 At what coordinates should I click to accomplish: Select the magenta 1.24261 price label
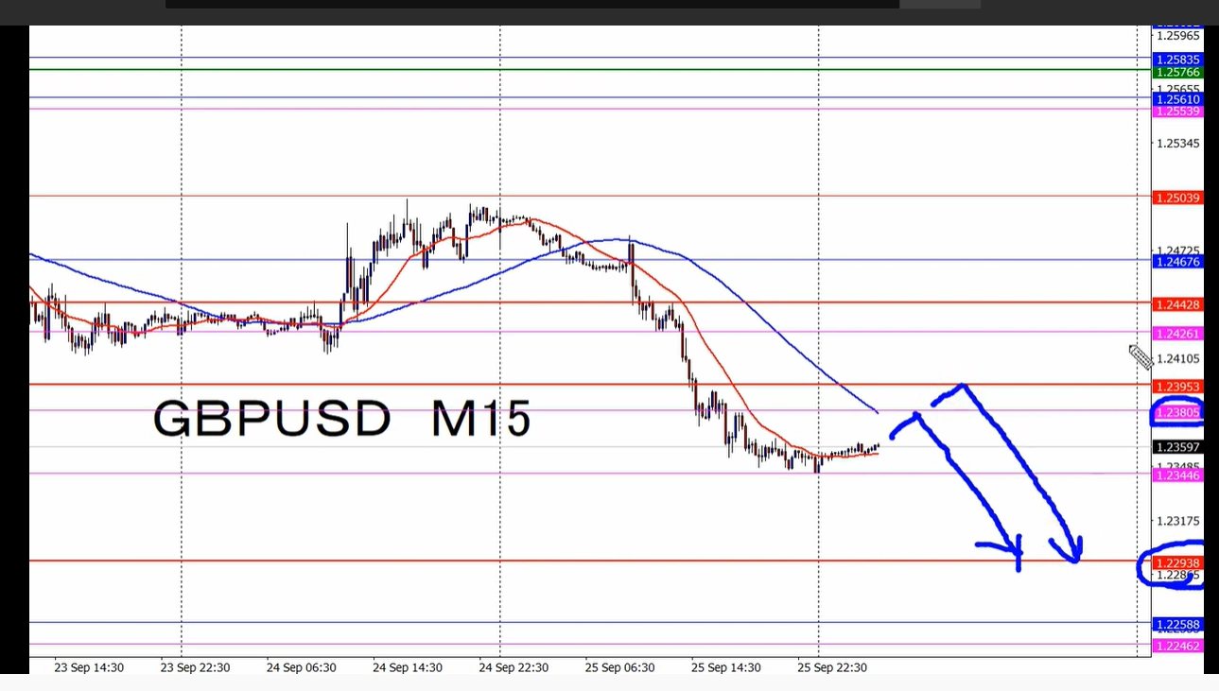[x=1176, y=334]
